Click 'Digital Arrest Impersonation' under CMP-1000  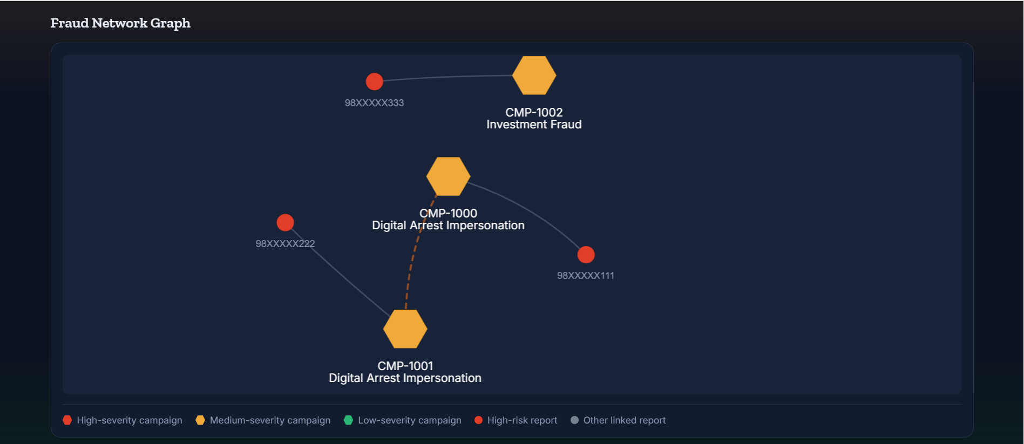[x=448, y=226]
